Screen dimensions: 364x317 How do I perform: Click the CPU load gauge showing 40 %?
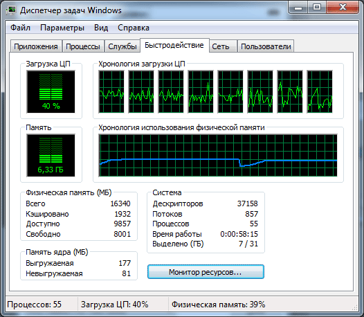point(51,92)
